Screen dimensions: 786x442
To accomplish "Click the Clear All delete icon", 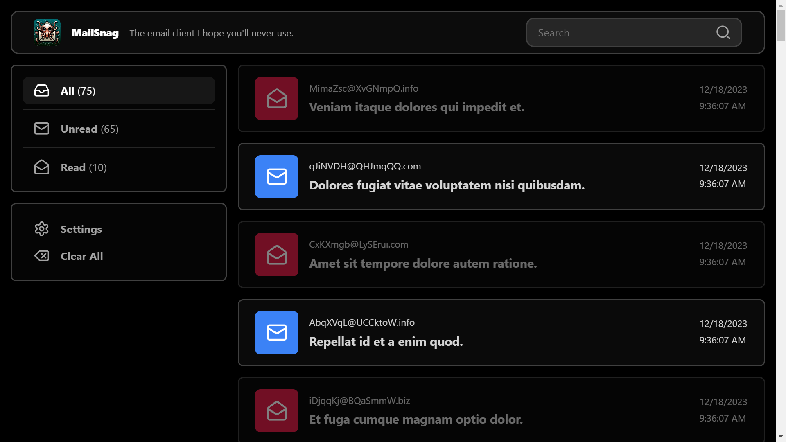I will (42, 256).
